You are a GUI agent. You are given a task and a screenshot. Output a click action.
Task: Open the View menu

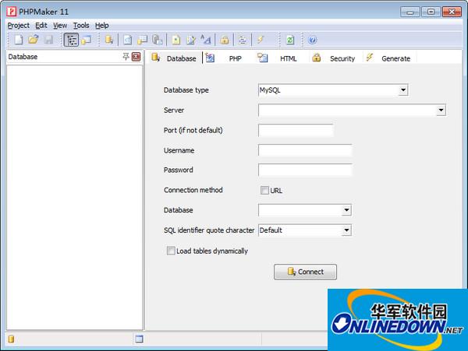60,26
